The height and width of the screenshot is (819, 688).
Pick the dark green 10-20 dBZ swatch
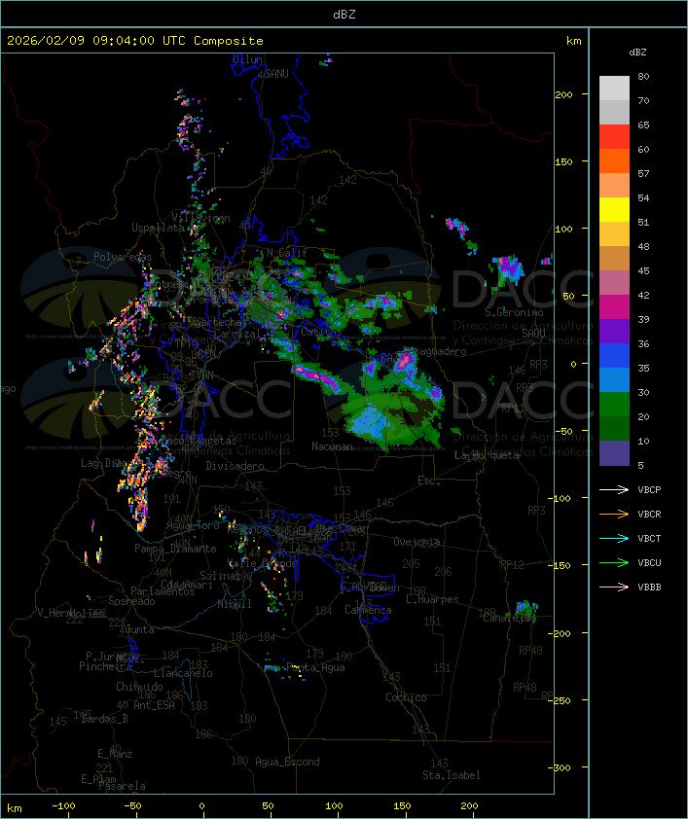[614, 428]
